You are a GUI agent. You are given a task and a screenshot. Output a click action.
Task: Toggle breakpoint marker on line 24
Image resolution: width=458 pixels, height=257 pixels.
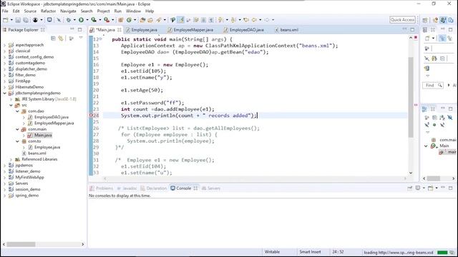pos(91,116)
